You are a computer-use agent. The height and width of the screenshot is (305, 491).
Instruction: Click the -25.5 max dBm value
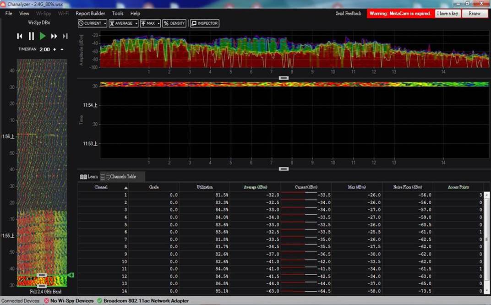click(374, 232)
